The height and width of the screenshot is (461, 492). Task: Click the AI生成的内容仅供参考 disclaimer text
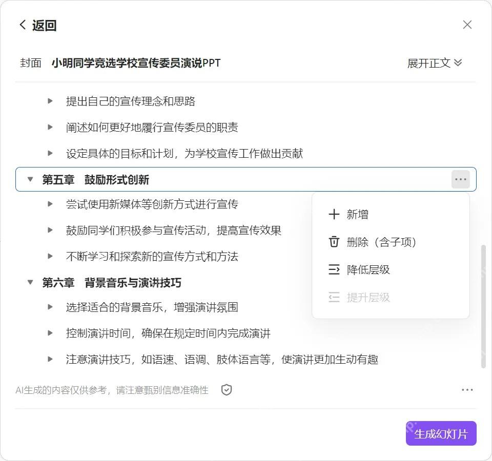pyautogui.click(x=112, y=390)
